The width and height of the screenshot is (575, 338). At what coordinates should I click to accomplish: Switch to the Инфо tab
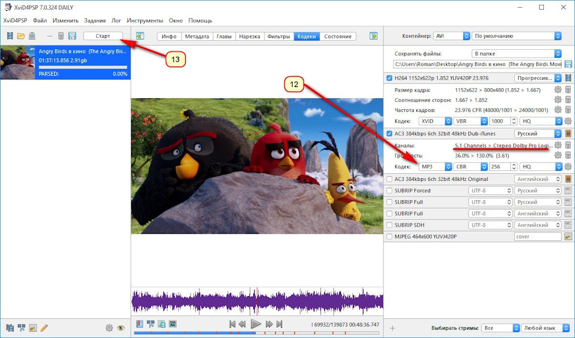(x=169, y=37)
